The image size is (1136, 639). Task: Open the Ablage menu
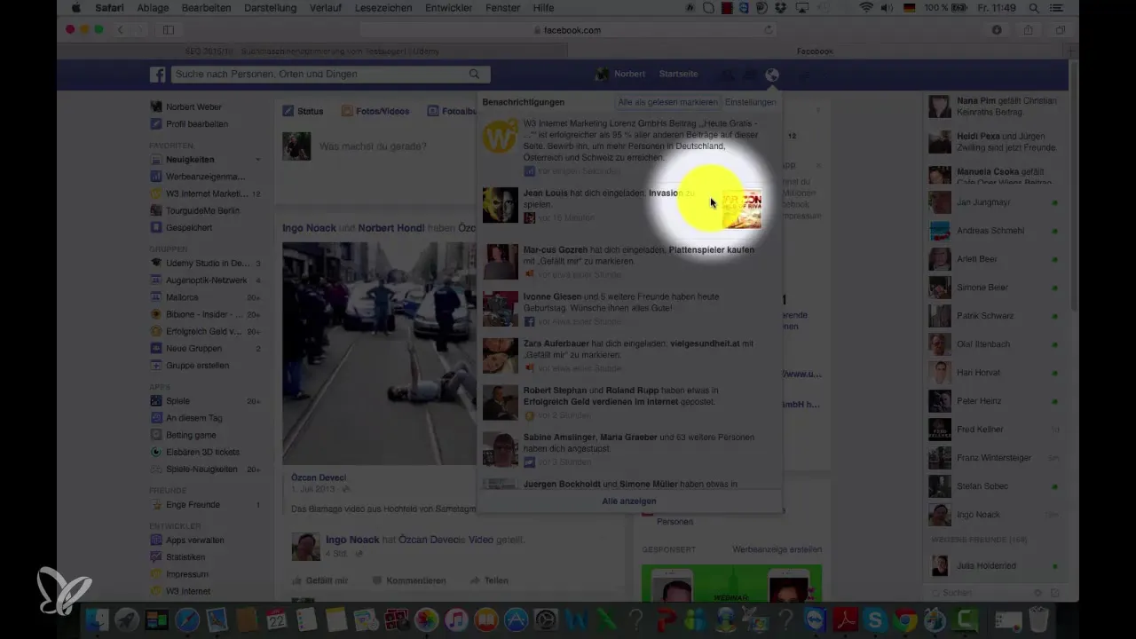(x=154, y=8)
